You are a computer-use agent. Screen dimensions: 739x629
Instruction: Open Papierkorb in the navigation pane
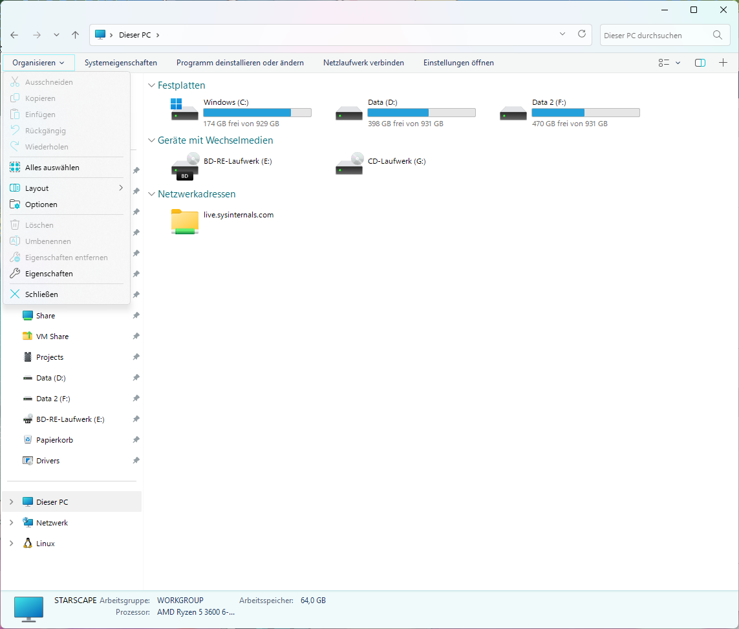tap(54, 440)
